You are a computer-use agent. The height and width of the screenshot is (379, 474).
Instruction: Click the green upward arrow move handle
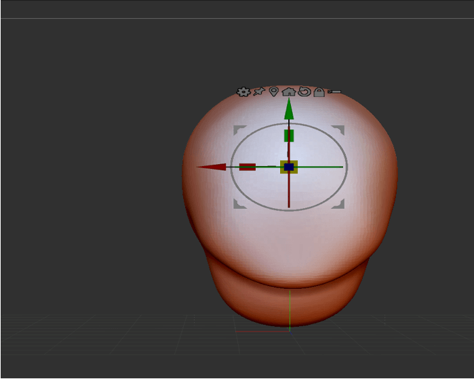[289, 108]
